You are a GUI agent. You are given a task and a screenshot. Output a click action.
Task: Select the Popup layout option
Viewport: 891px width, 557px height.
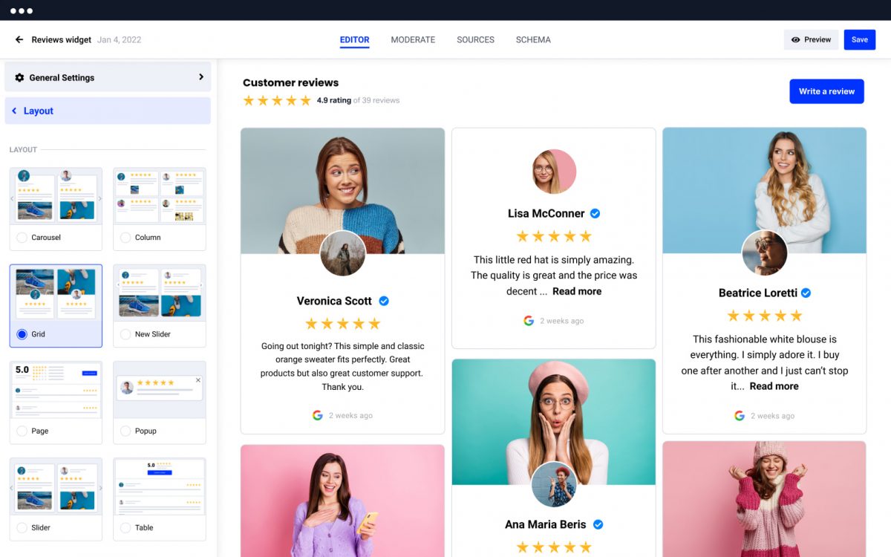point(125,431)
